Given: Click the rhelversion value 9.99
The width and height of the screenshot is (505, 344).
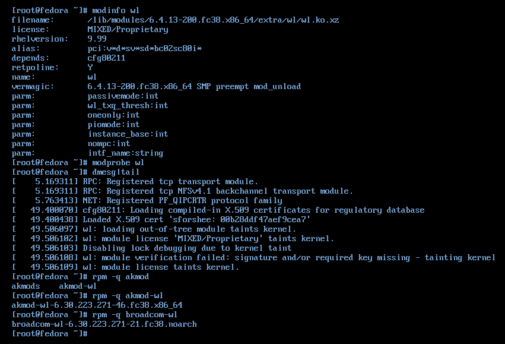Looking at the screenshot, I should point(97,39).
